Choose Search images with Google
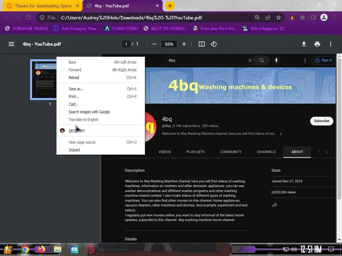 [x=101, y=112]
